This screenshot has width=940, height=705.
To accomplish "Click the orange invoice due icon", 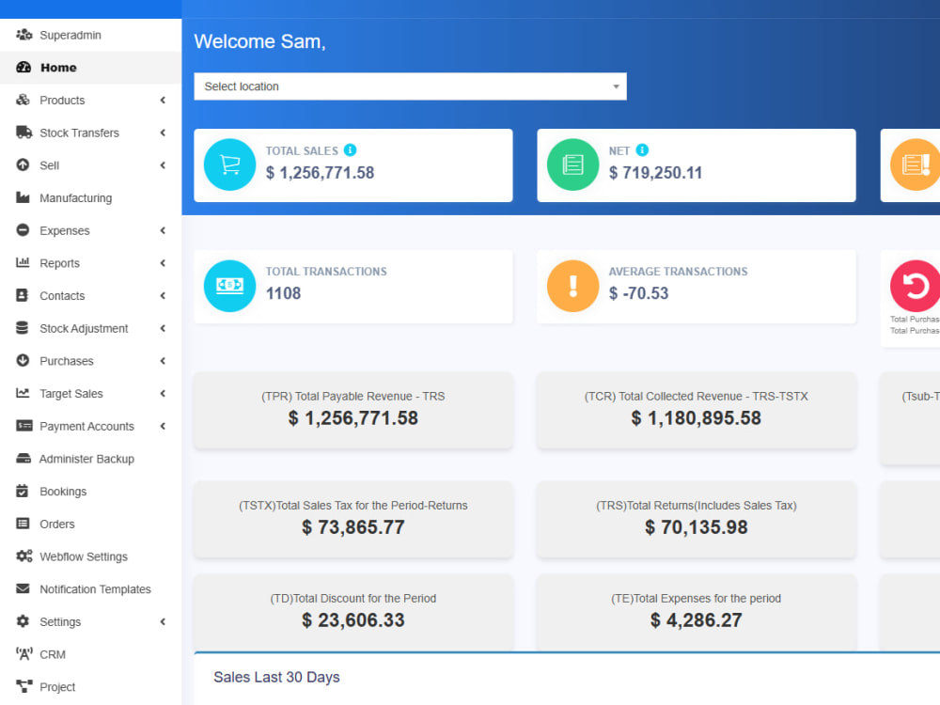I will pyautogui.click(x=916, y=164).
